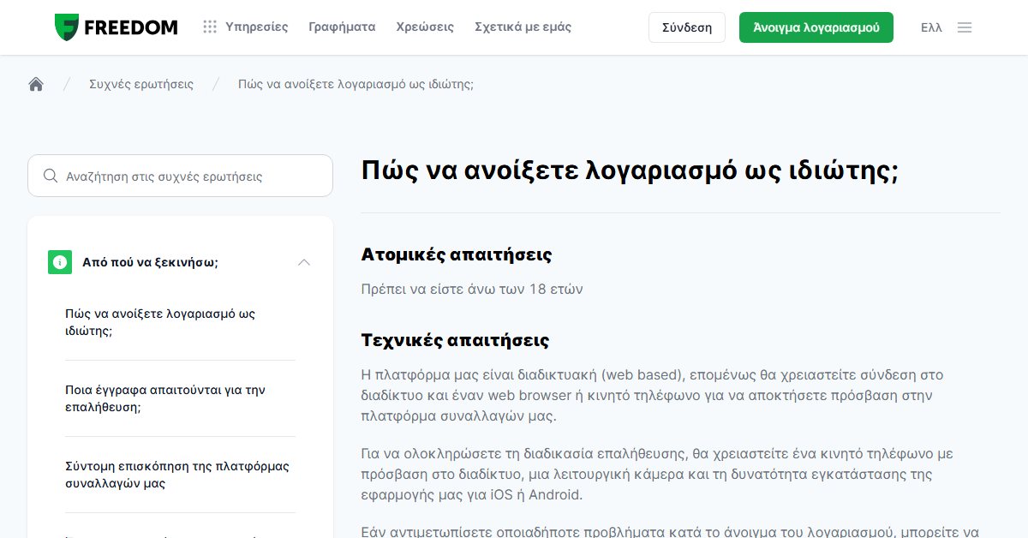
Task: Click the green info icon beside Από πού να ξεκινήσω
Action: (60, 262)
